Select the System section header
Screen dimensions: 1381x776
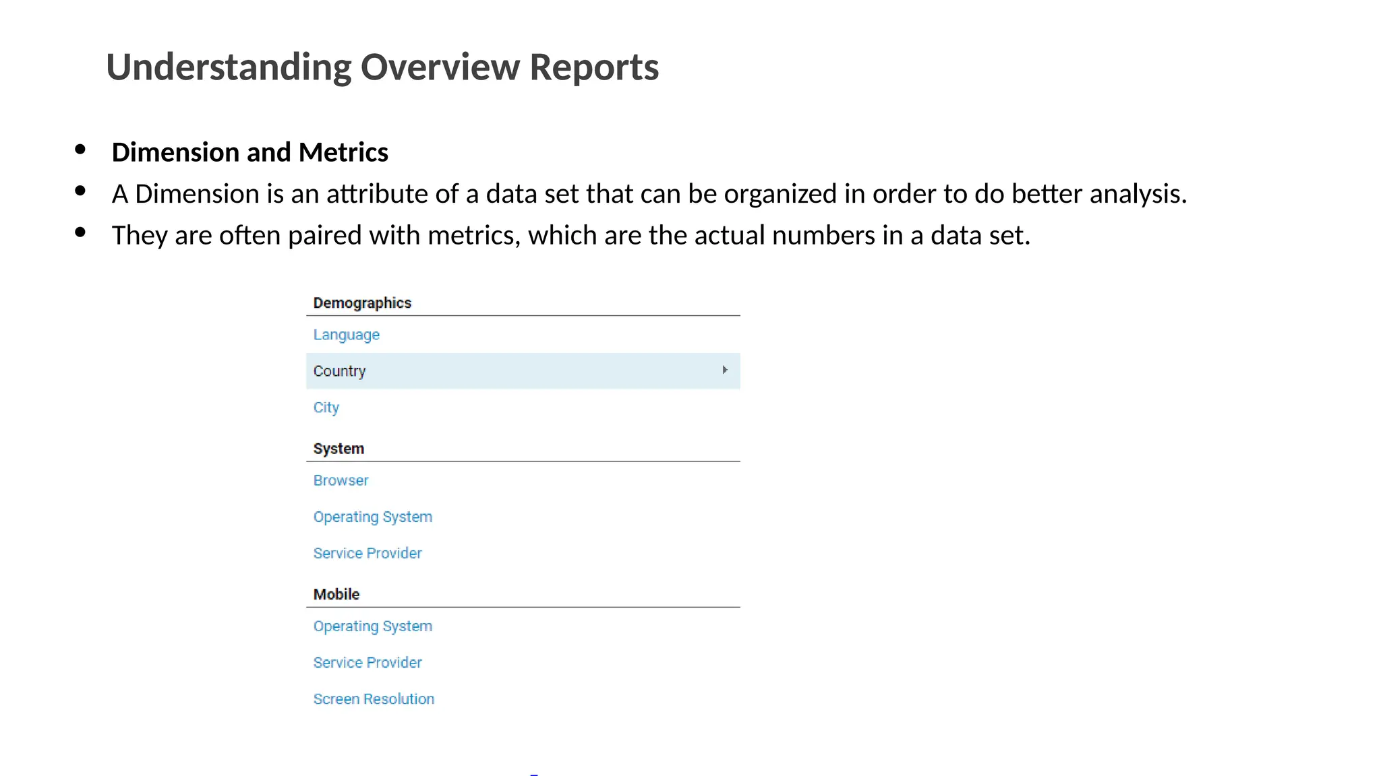(339, 449)
